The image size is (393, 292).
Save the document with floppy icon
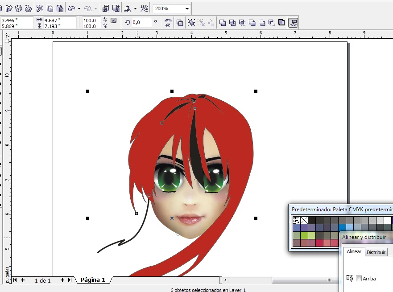[x=19, y=8]
